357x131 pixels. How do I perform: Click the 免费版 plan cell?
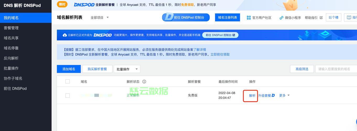coord(193,95)
